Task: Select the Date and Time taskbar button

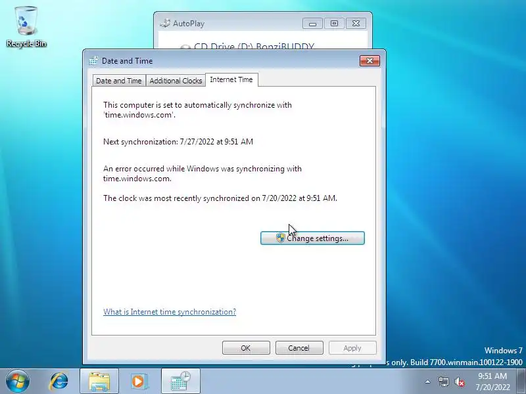Action: coord(180,382)
